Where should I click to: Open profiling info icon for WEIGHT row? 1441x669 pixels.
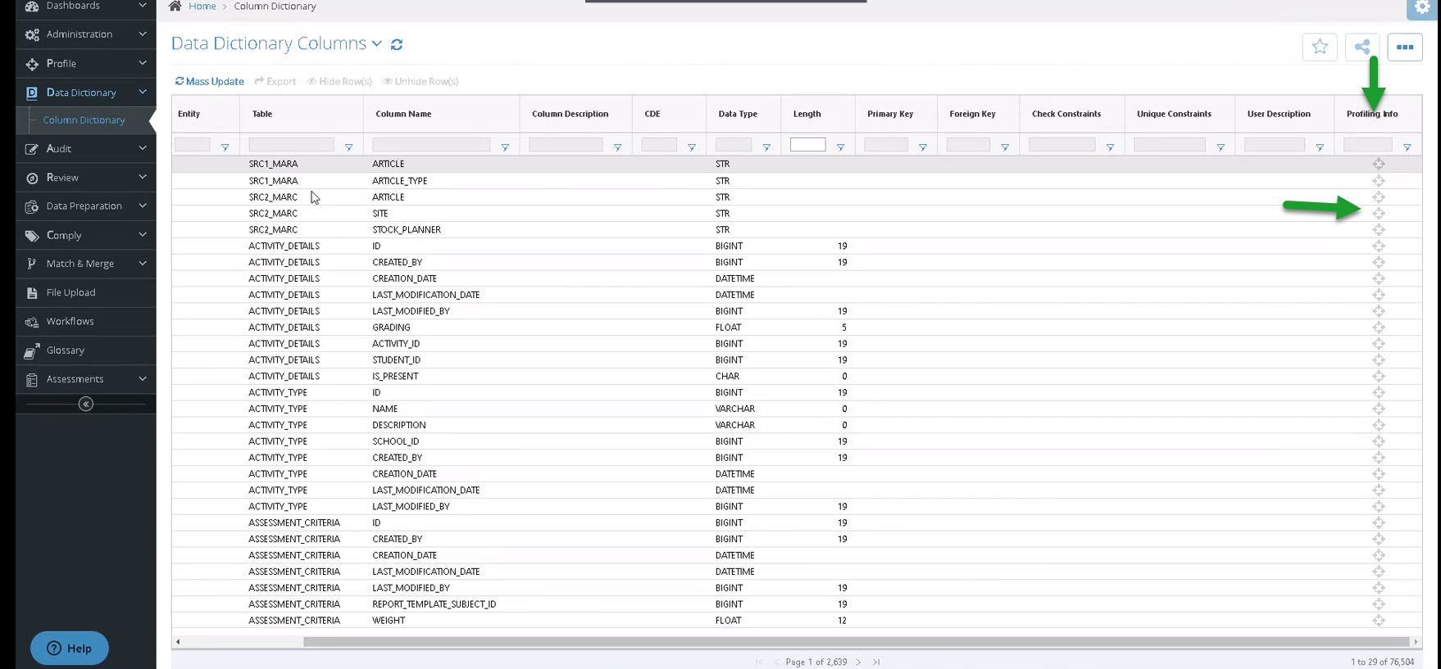[x=1379, y=620]
